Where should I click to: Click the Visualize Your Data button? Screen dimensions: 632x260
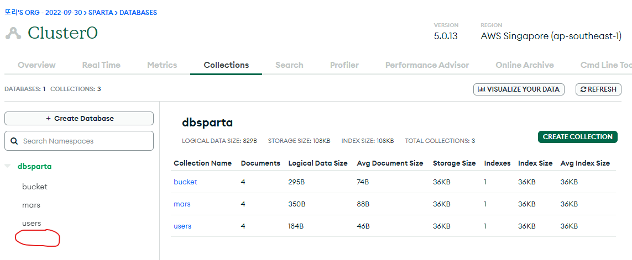[519, 89]
